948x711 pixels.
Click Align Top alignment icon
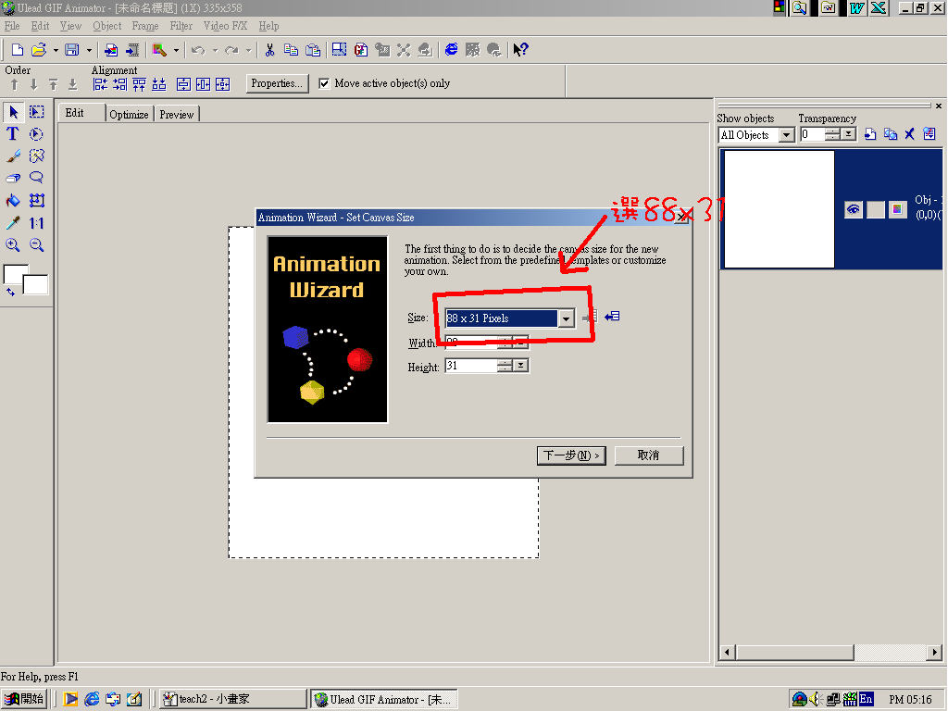[x=139, y=84]
